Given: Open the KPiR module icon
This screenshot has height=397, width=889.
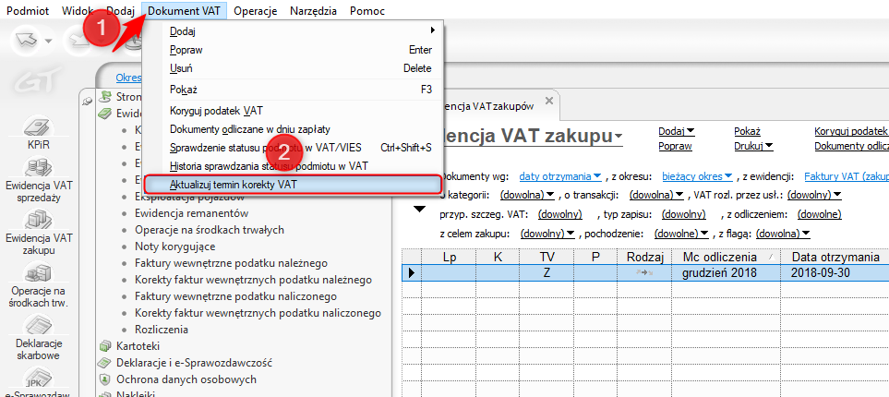Looking at the screenshot, I should [x=39, y=127].
